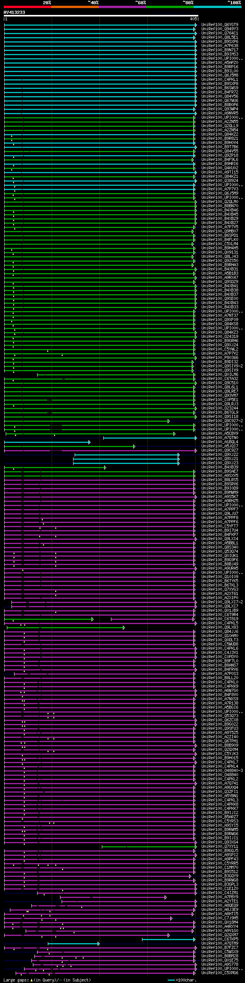Click the green ~80% identity legend bar
This screenshot has height=983, width=245.
(170, 7)
